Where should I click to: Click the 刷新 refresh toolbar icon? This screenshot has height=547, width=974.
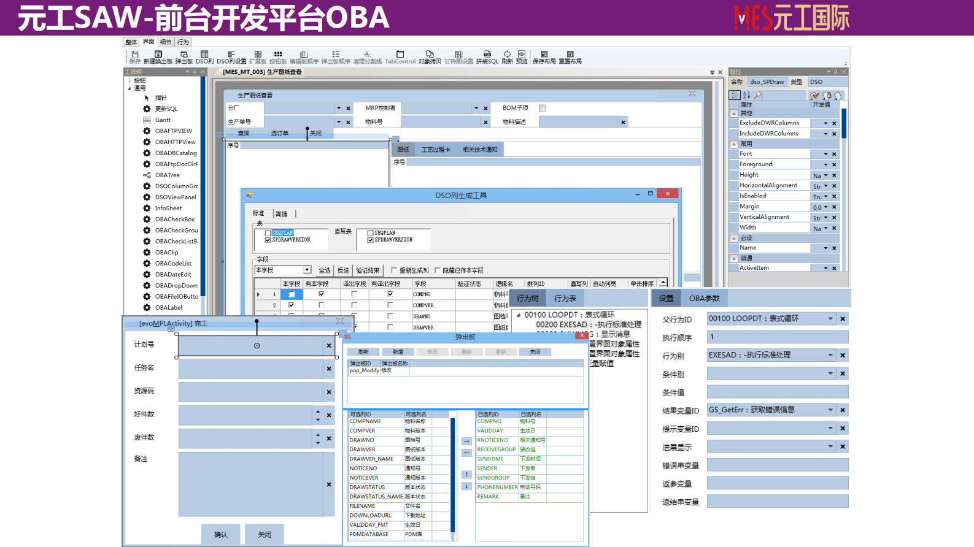pyautogui.click(x=507, y=58)
